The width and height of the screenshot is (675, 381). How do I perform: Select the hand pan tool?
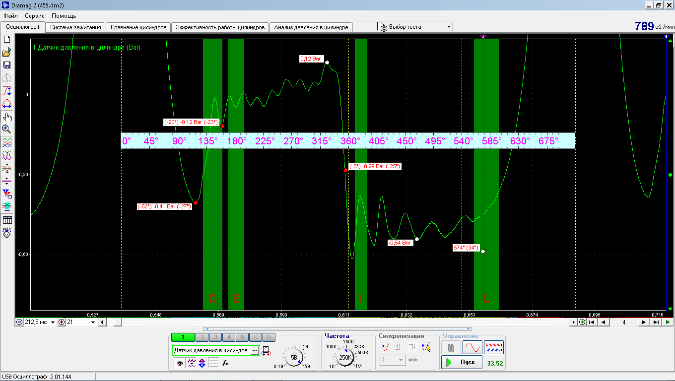coord(7,117)
